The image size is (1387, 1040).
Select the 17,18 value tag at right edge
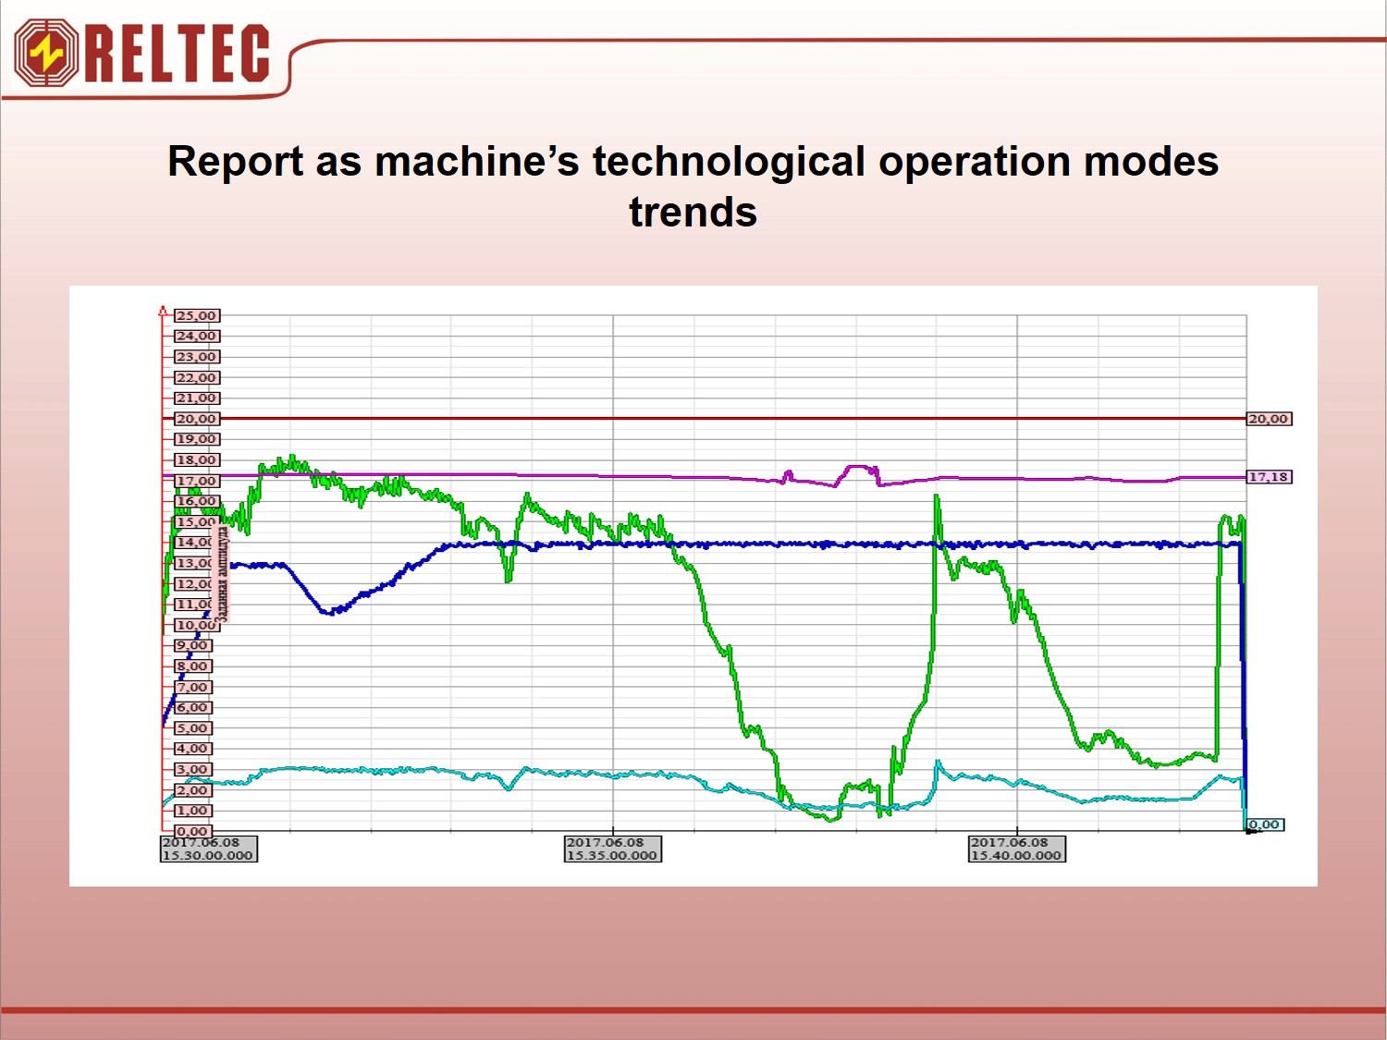click(1268, 477)
